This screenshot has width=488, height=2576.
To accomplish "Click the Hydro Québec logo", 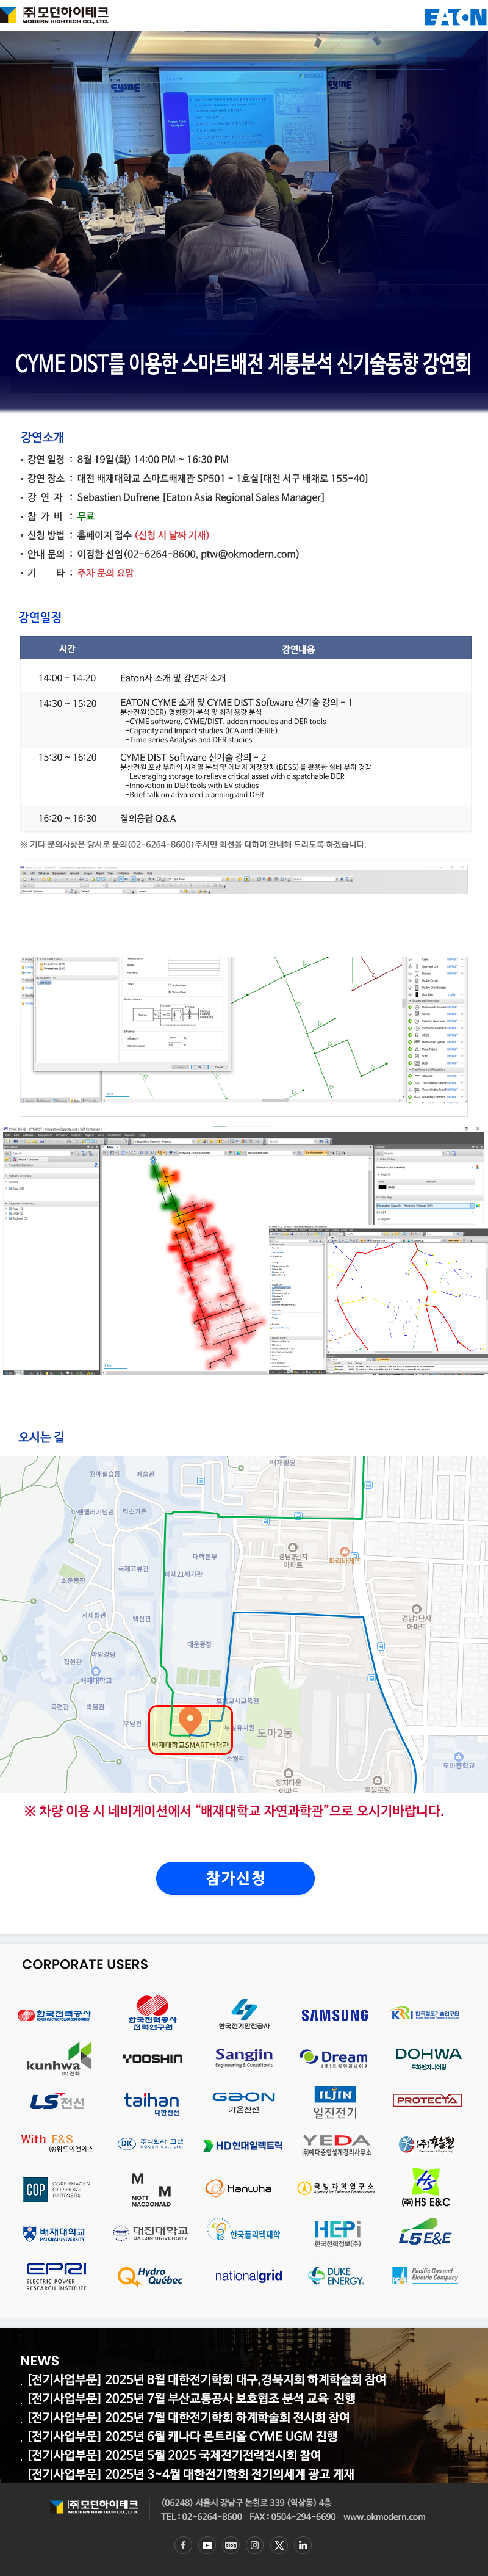I will (150, 2276).
